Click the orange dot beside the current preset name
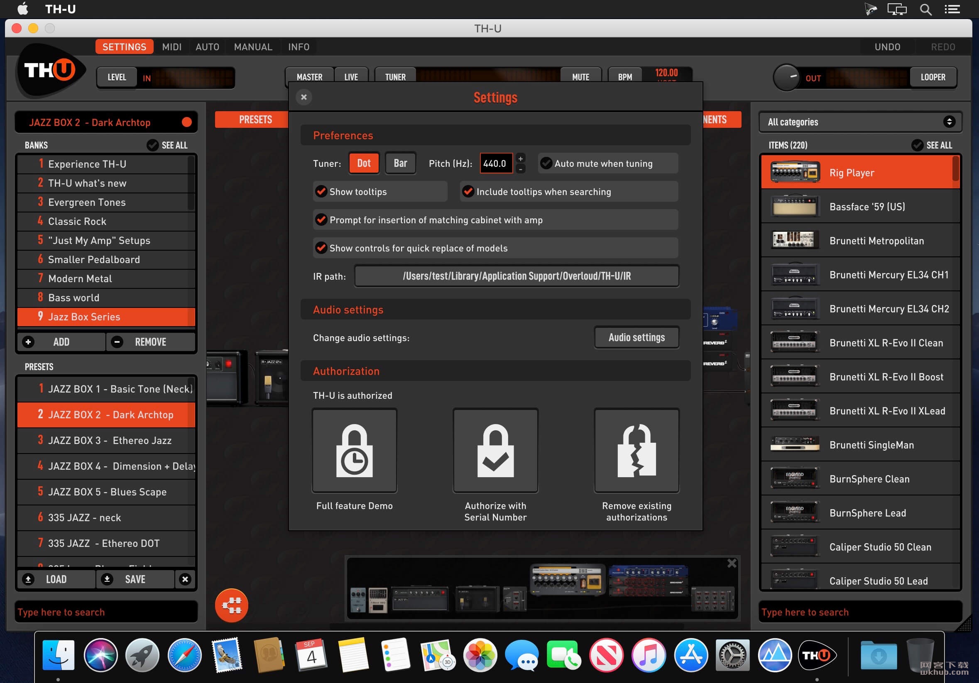979x683 pixels. [x=187, y=122]
